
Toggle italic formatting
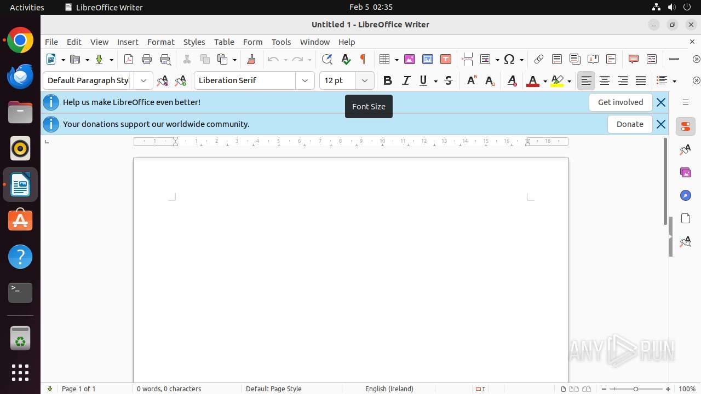406,80
